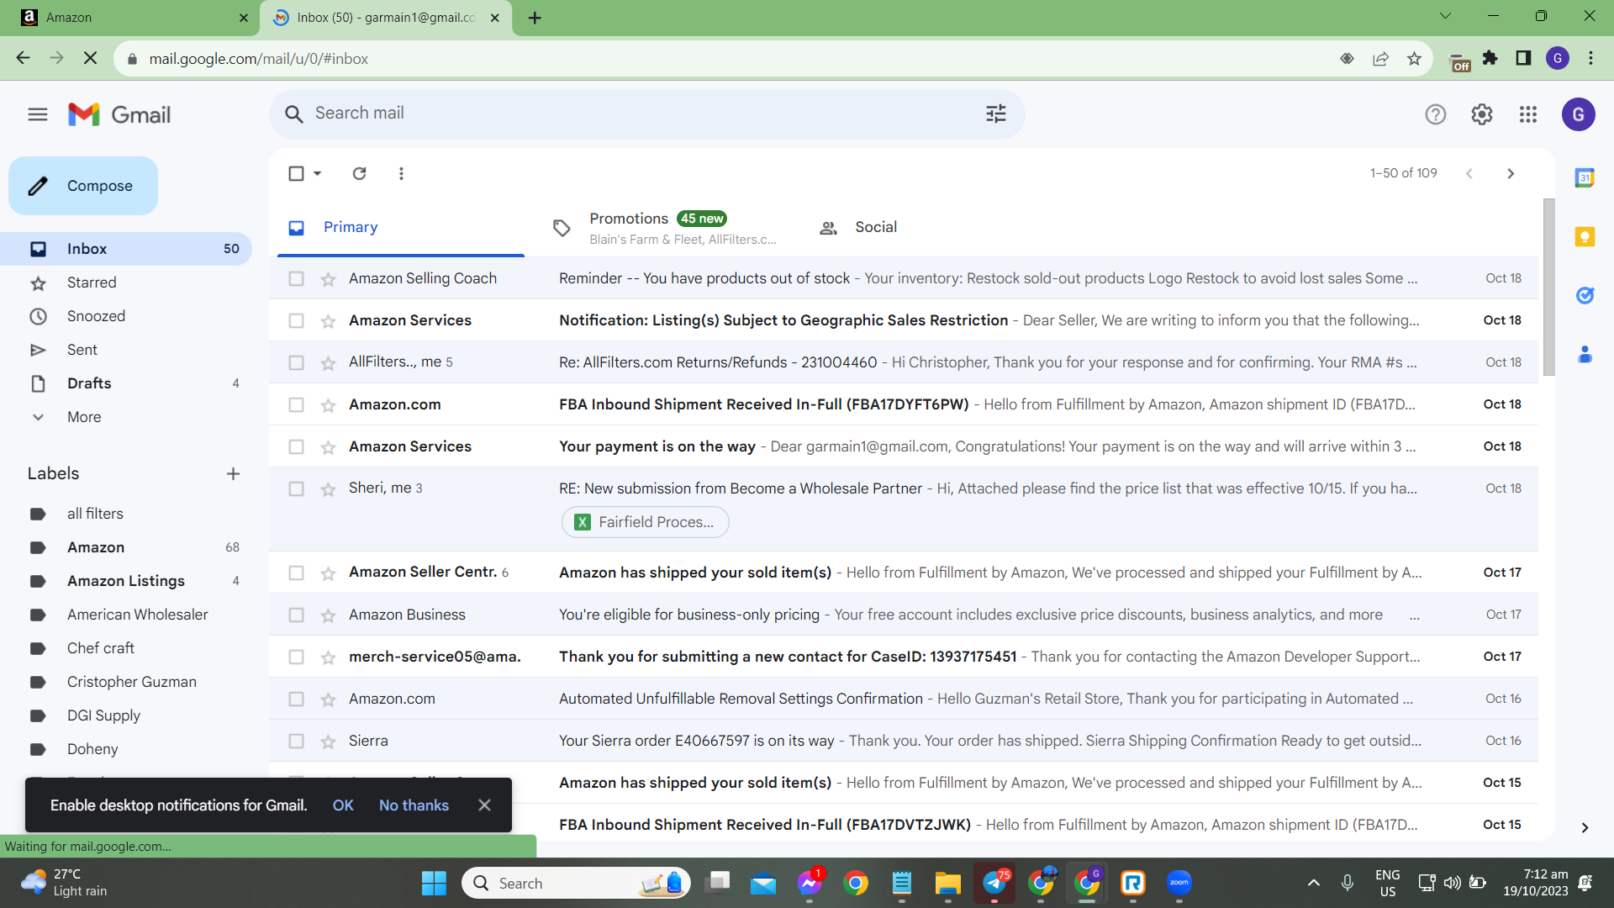Open Google Calendar side panel

pyautogui.click(x=1585, y=177)
